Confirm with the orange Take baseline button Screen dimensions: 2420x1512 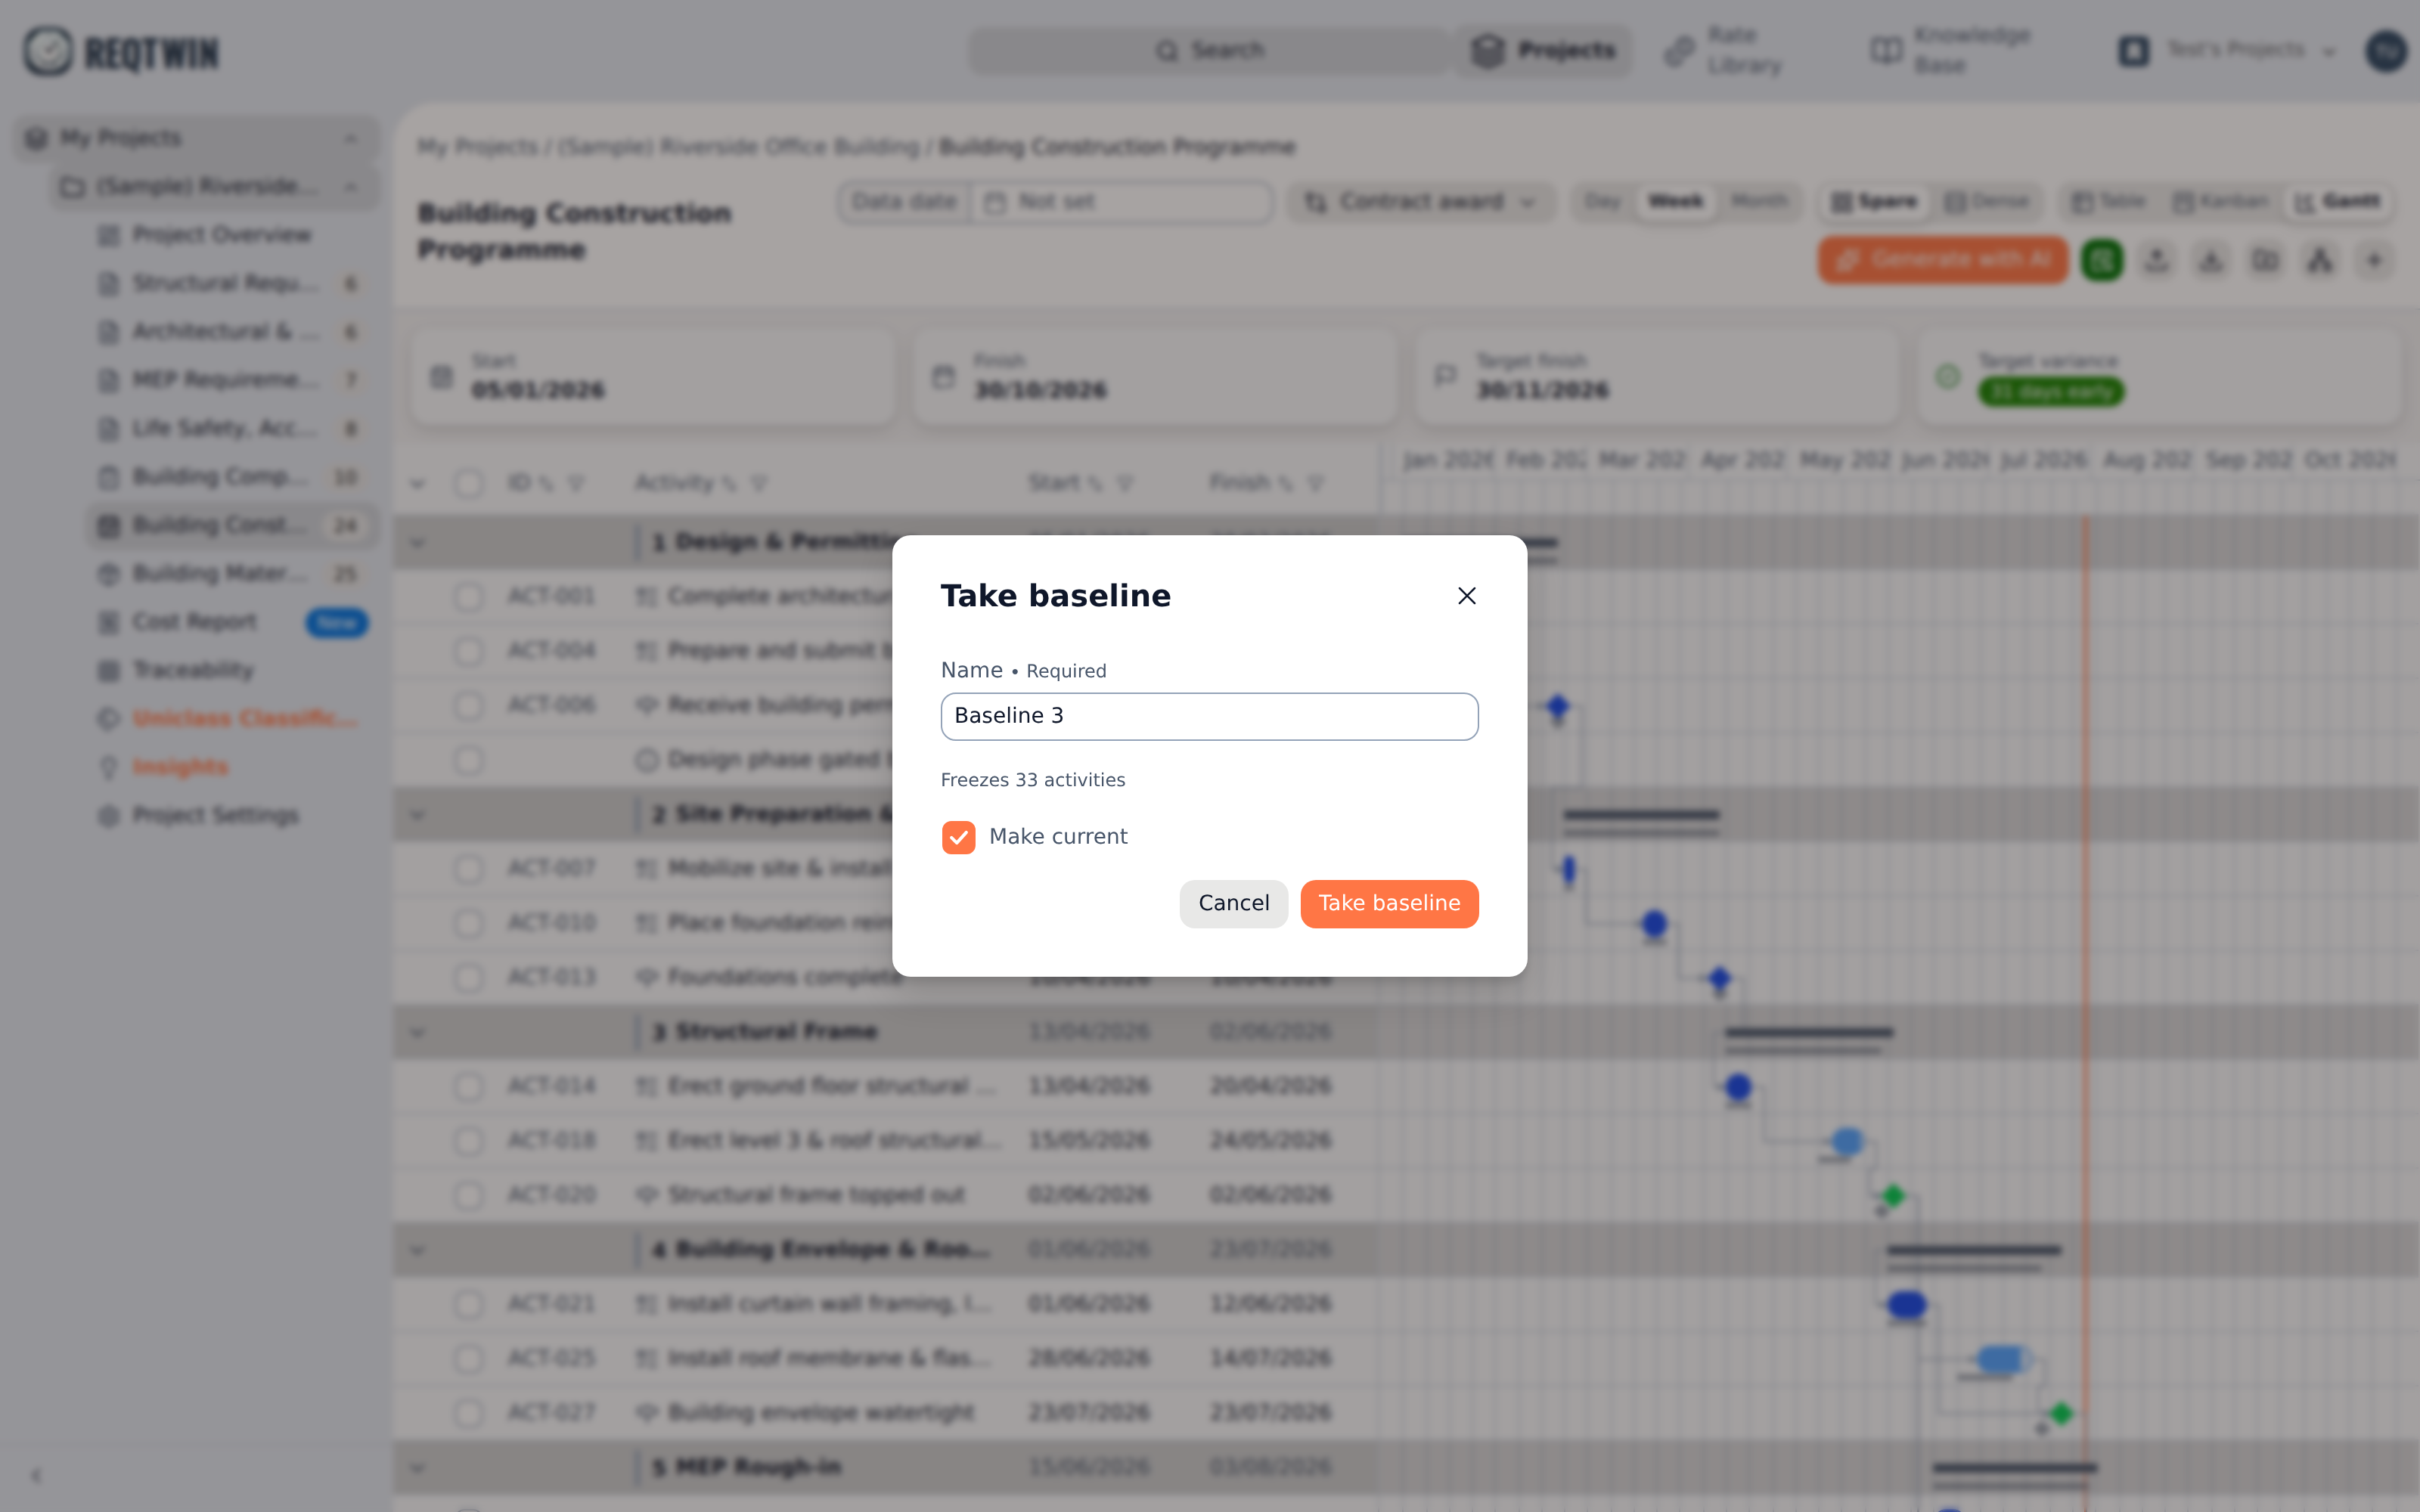[x=1389, y=903]
